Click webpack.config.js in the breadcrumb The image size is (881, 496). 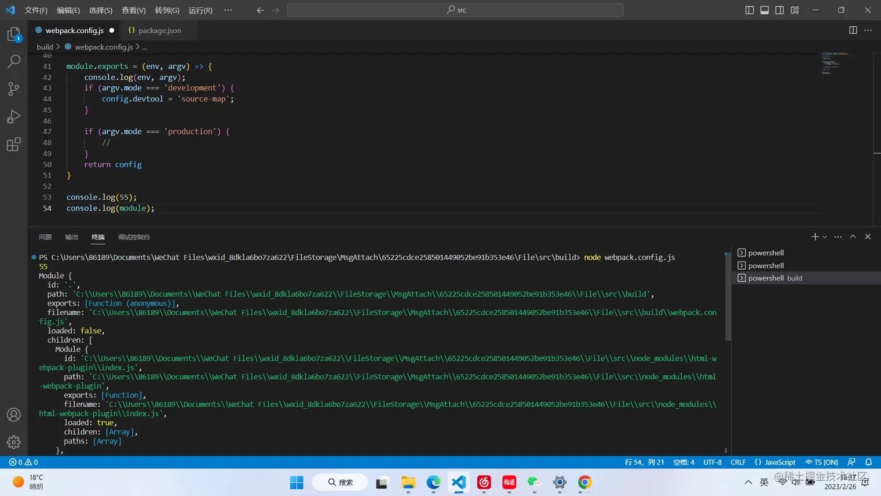(x=104, y=47)
